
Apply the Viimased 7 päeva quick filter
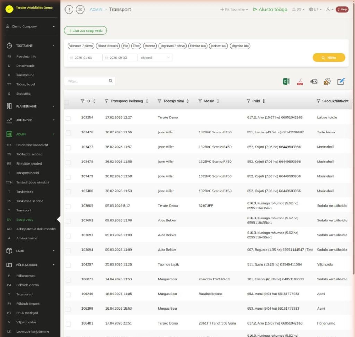[81, 46]
